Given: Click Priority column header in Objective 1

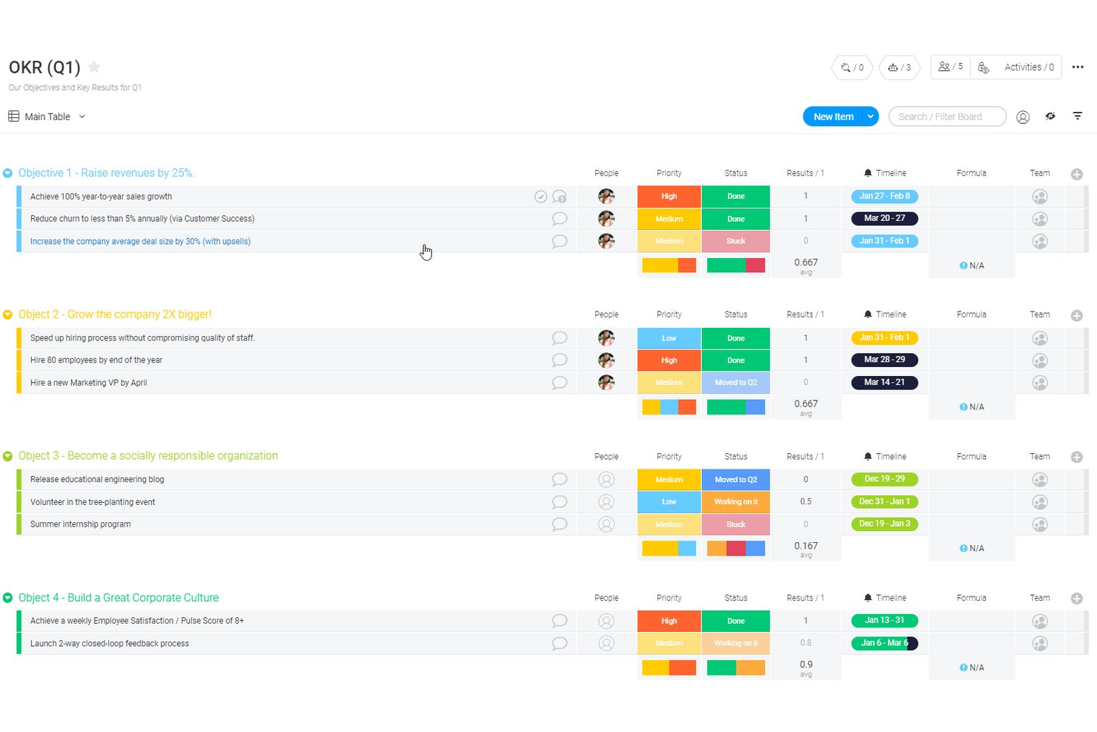Looking at the screenshot, I should [x=669, y=173].
